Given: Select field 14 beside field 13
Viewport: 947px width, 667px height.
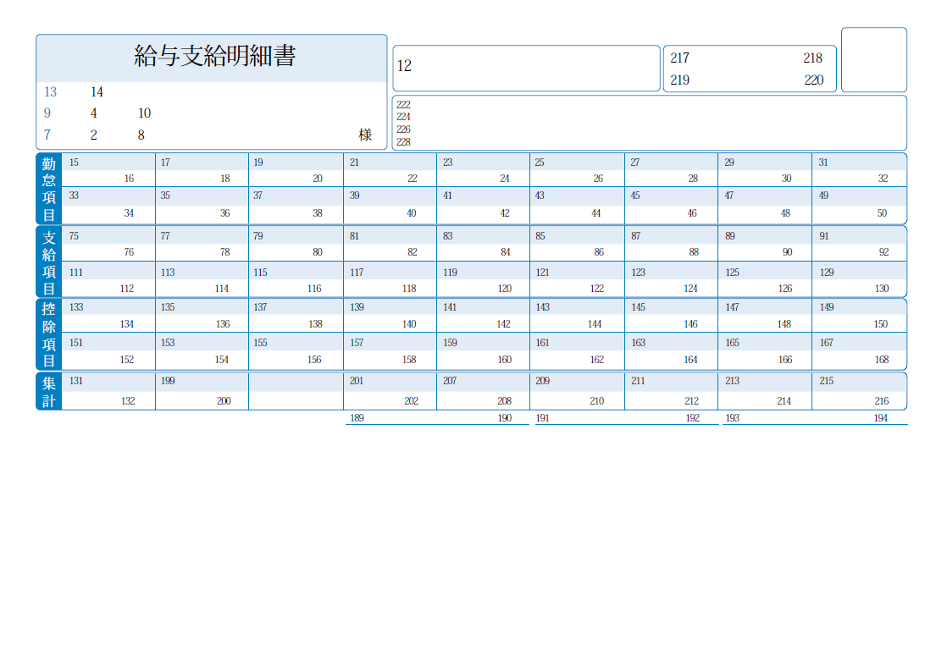Looking at the screenshot, I should [x=97, y=92].
